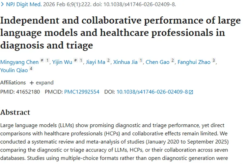Click affiliation superscript 4 after Youlin Qiao
Screen dimensions: 247x164
pyautogui.click(x=31, y=69)
